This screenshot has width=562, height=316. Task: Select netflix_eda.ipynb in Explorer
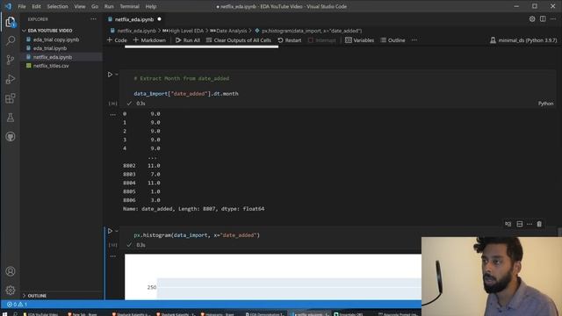[53, 57]
